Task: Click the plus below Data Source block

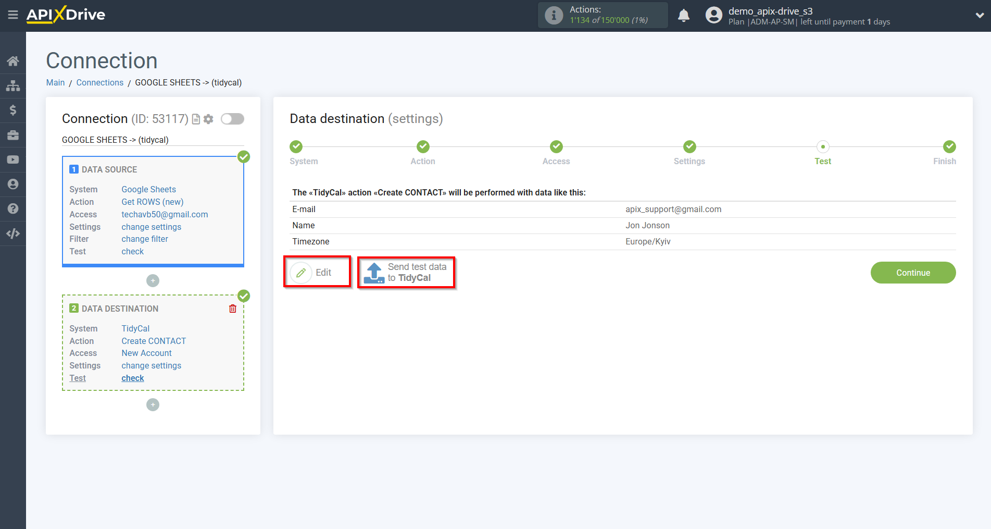Action: (153, 280)
